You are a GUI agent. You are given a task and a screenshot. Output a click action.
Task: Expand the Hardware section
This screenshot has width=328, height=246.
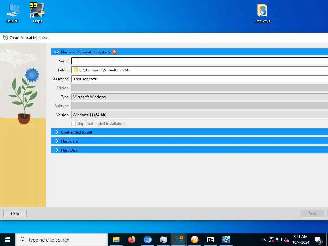pyautogui.click(x=56, y=141)
